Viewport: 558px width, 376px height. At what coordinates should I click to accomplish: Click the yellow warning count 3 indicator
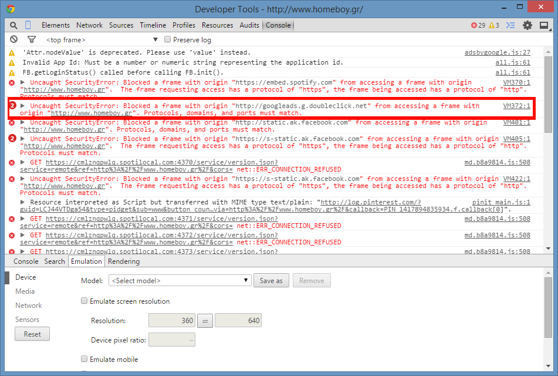[494, 25]
